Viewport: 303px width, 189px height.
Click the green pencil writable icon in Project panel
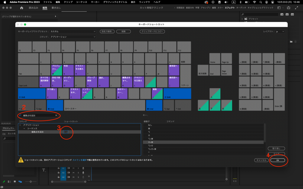[4, 181]
